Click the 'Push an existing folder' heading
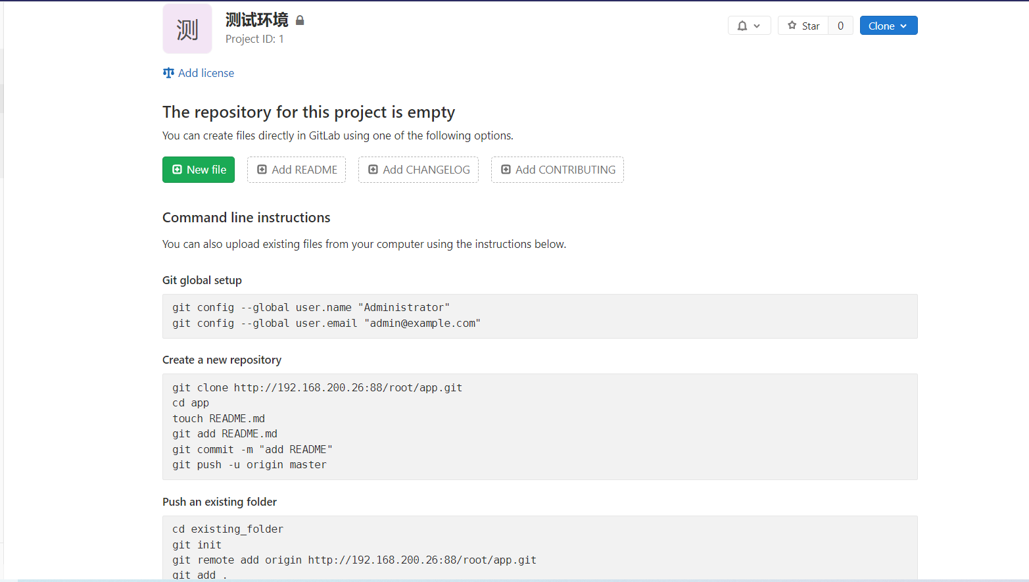The height and width of the screenshot is (582, 1029). [220, 502]
